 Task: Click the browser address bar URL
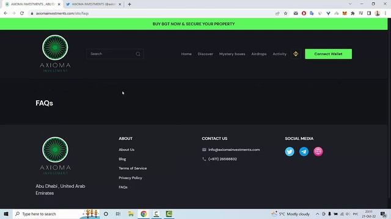[x=62, y=13]
